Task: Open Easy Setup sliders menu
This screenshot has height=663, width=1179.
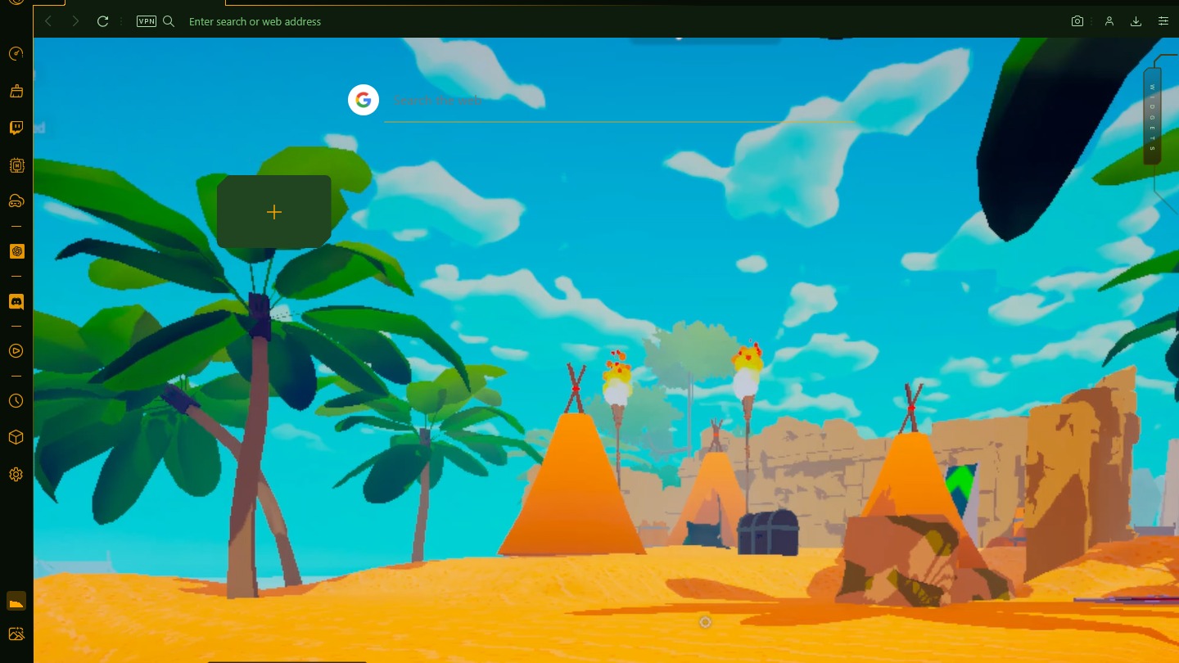Action: coord(1163,21)
